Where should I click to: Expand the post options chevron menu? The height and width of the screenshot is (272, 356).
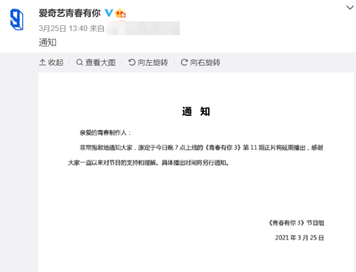pyautogui.click(x=350, y=8)
